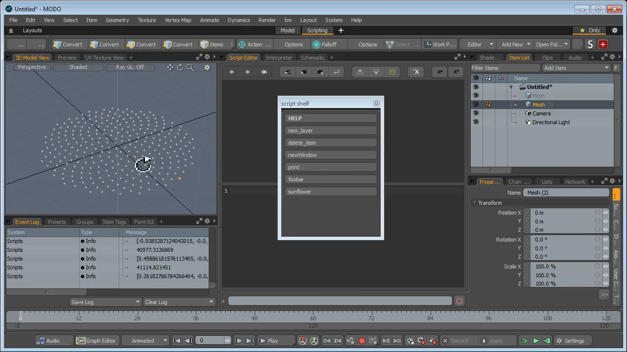The image size is (627, 352).
Task: Click the delete_item script button
Action: click(331, 143)
